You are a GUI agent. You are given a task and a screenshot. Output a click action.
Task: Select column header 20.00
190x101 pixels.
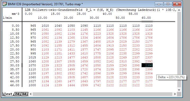coord(68,18)
